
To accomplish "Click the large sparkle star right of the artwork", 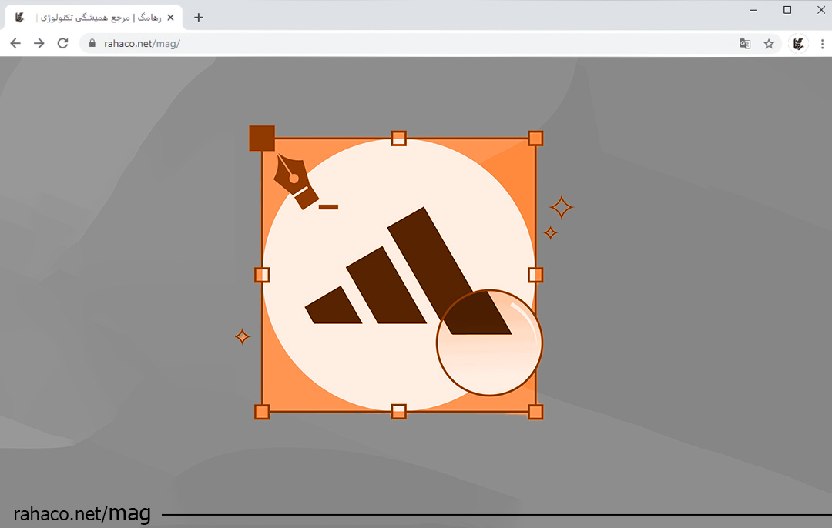I will click(561, 207).
